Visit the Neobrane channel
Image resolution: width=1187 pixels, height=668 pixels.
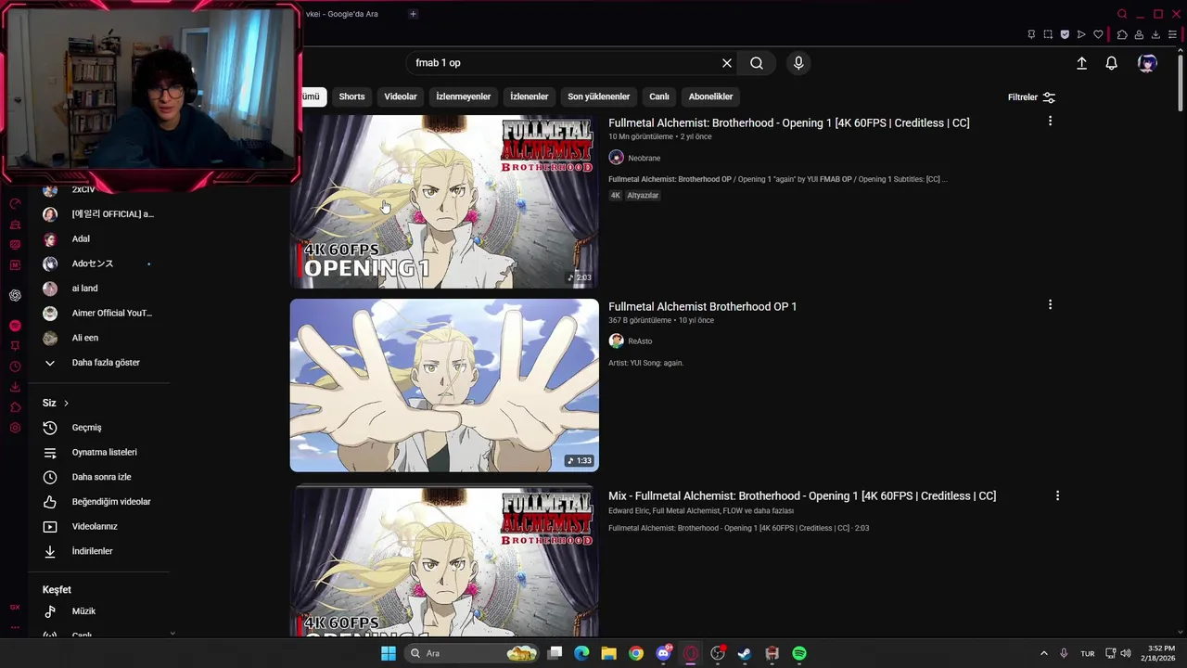(x=644, y=159)
